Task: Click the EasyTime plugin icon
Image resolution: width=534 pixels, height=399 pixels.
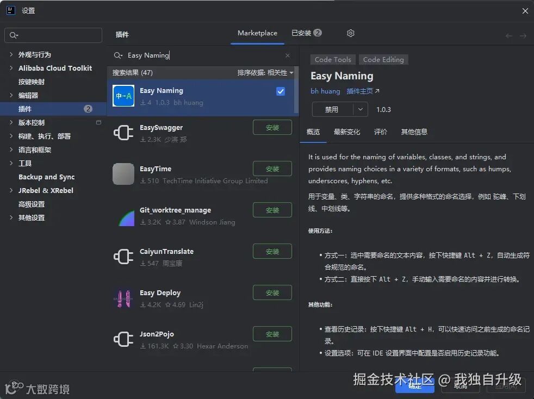Action: (x=123, y=174)
